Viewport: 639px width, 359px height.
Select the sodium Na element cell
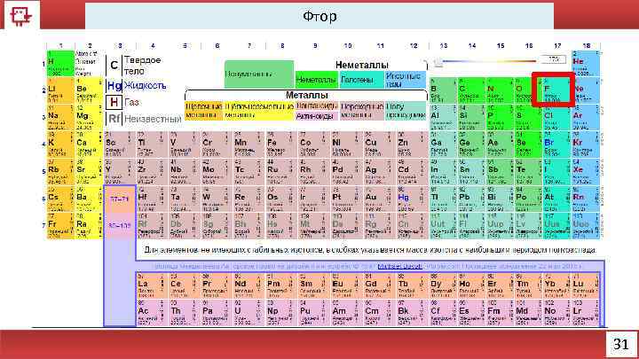[x=60, y=117]
